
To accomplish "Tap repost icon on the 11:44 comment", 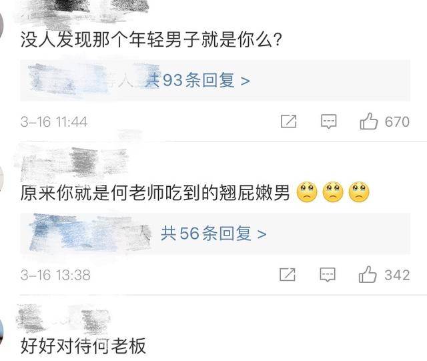I will (289, 121).
